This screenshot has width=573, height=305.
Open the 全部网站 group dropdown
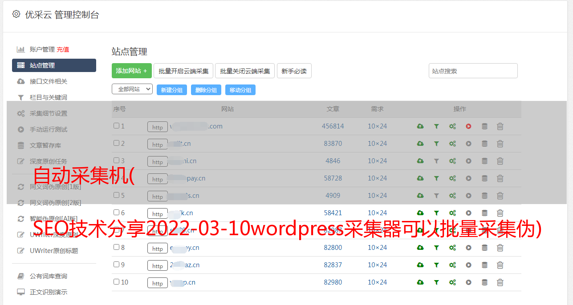click(x=132, y=89)
